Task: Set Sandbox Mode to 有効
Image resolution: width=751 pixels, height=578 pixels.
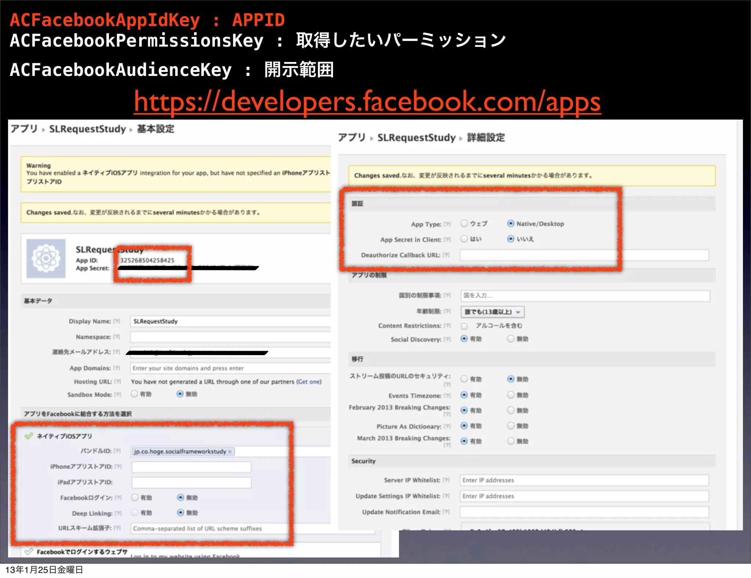Action: [135, 394]
